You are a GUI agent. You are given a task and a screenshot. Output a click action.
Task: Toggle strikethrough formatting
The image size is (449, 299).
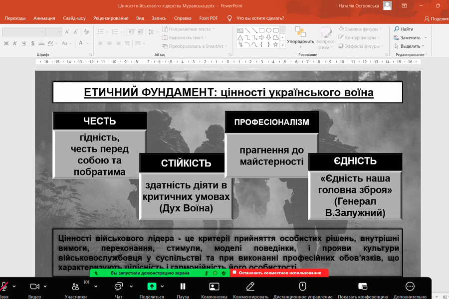pos(41,43)
